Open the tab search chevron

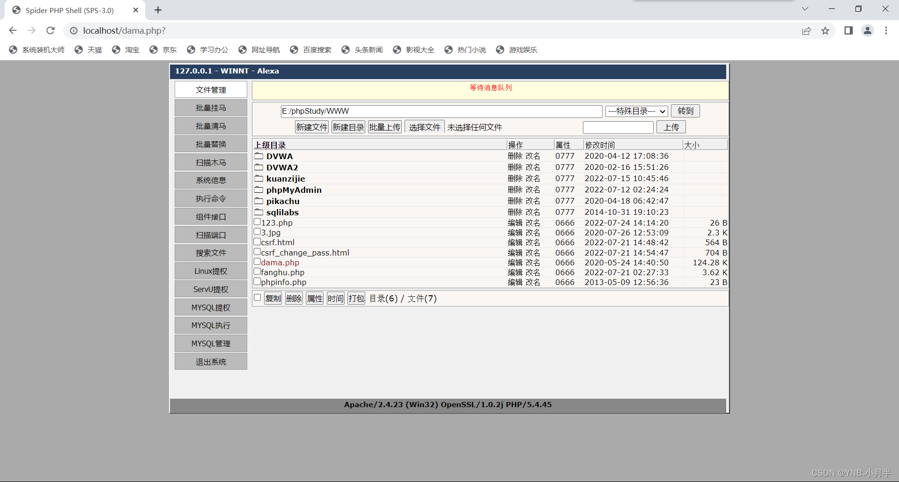coord(805,9)
